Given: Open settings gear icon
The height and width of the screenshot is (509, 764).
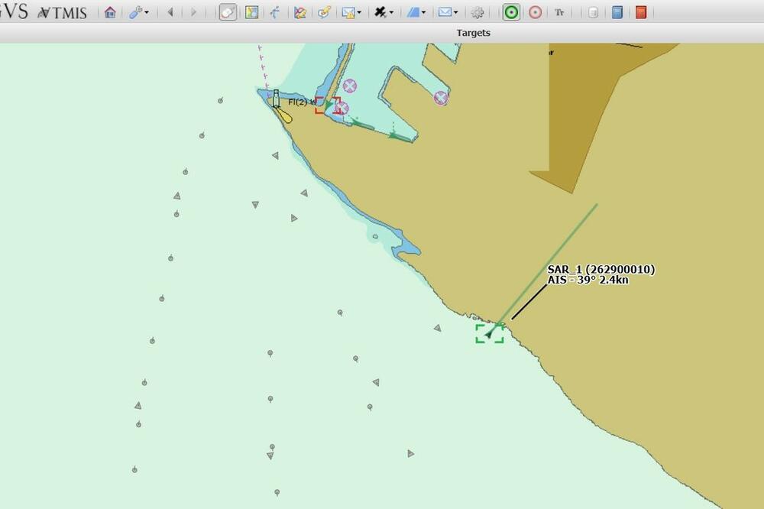Looking at the screenshot, I should tap(477, 12).
